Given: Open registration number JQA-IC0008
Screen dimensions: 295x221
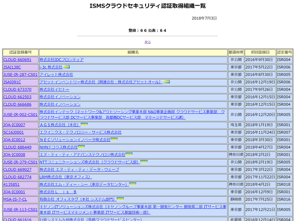Looking at the screenshot, I should (14, 155).
